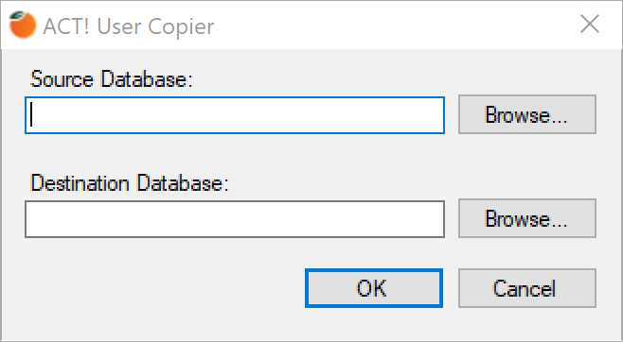Select the Browse... button beside Source Database
This screenshot has width=623, height=342.
pyautogui.click(x=527, y=114)
